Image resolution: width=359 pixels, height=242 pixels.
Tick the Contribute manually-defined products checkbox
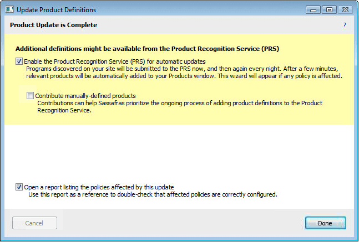[x=31, y=96]
